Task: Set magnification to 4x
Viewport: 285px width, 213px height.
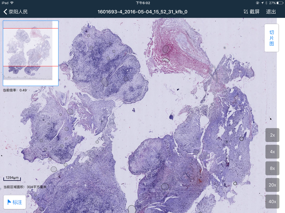Action: 272,152
